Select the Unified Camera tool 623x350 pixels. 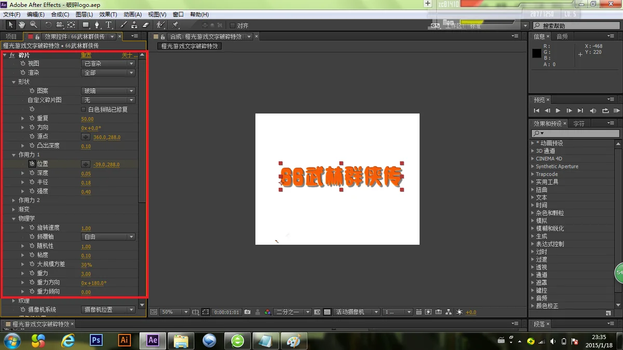point(60,25)
